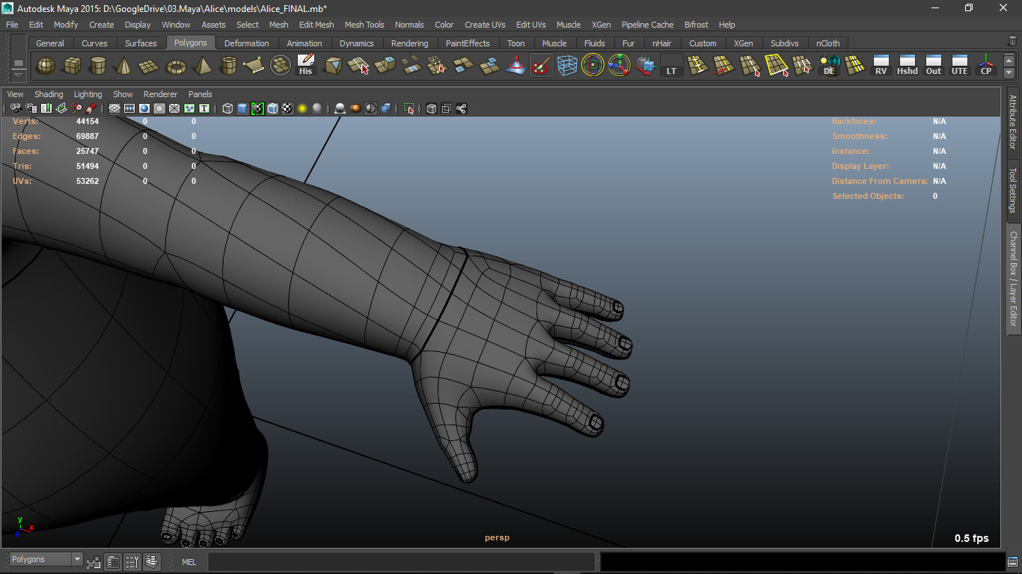Click the MEL command language label
The height and width of the screenshot is (574, 1022).
tap(189, 562)
